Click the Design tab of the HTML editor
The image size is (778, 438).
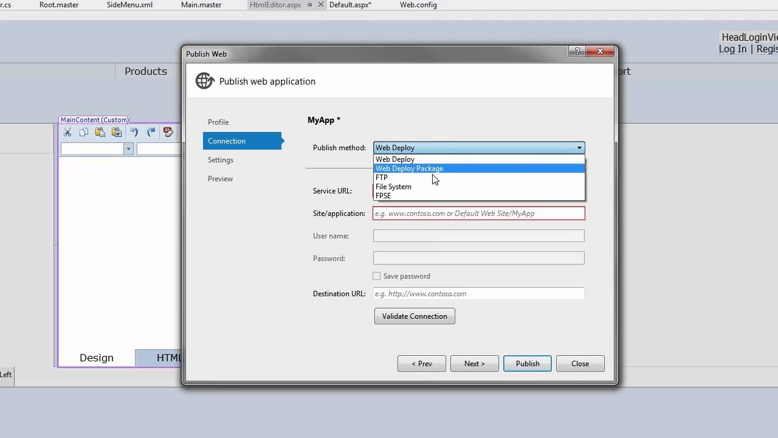(97, 358)
